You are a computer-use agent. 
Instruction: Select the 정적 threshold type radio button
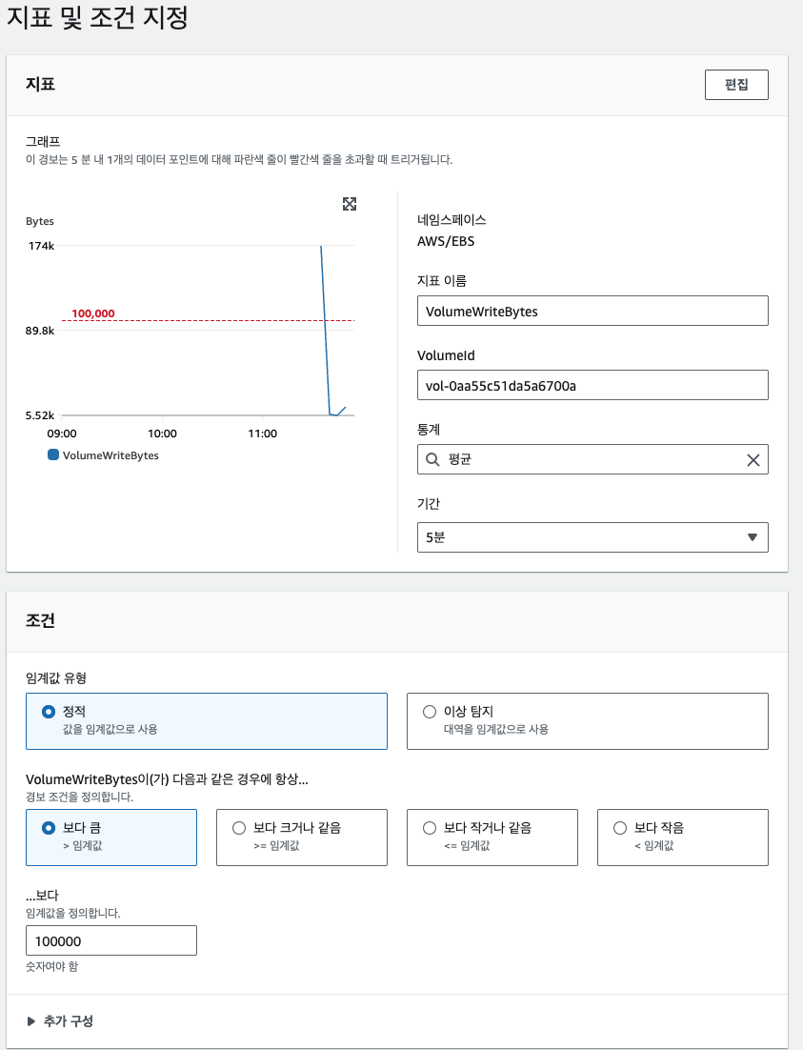click(x=49, y=712)
